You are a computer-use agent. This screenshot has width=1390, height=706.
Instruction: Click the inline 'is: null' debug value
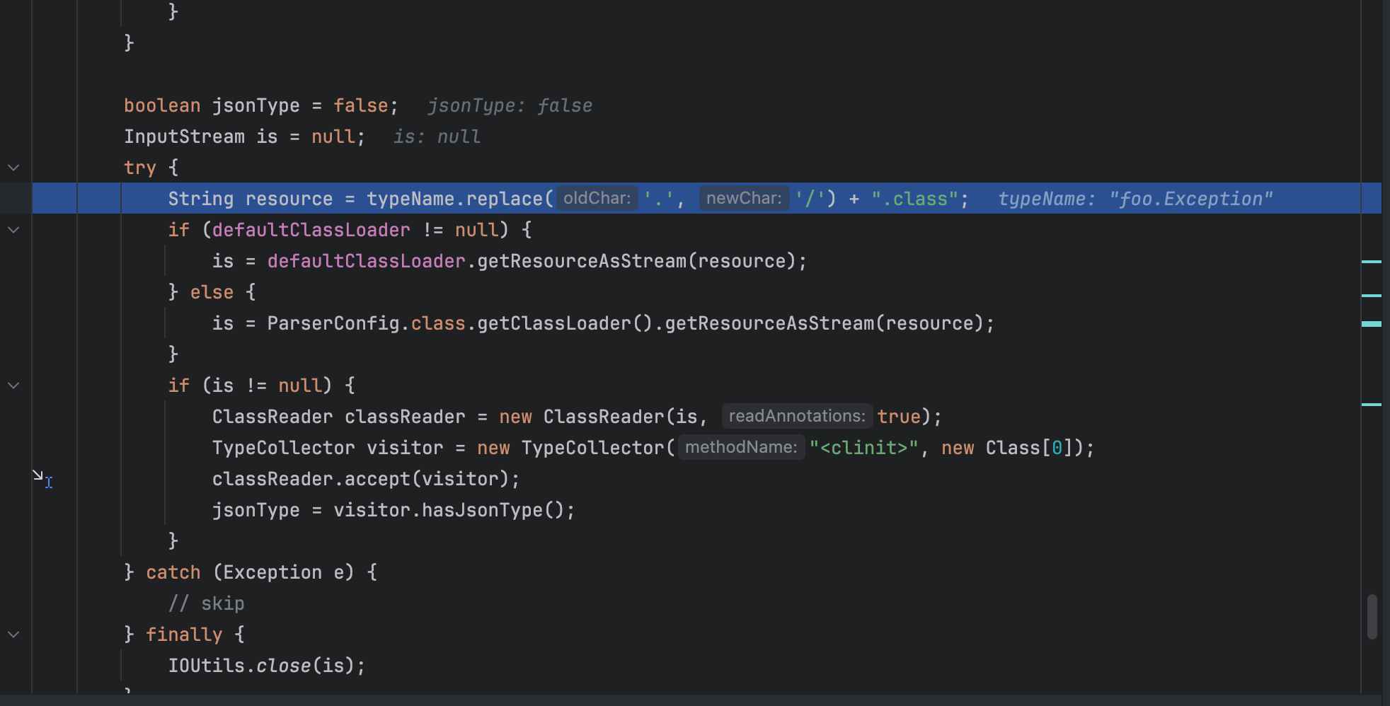(x=437, y=137)
